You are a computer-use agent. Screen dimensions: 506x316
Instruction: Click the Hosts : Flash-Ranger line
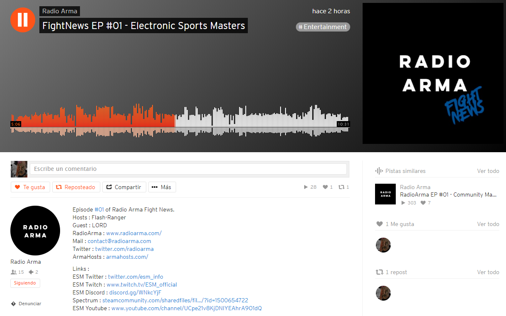(x=99, y=217)
